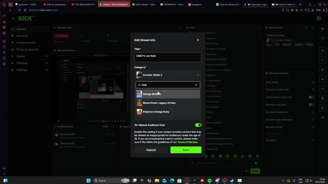
Task: Cancel the stream info edit
Action: 151,150
